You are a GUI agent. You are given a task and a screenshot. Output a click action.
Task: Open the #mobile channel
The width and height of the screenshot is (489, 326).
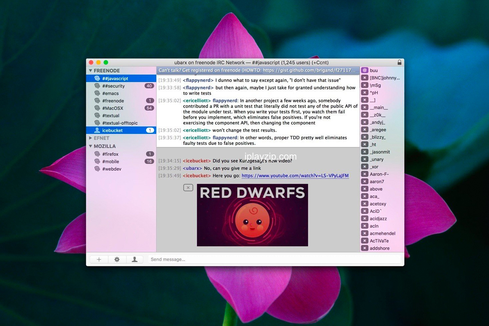(x=121, y=161)
